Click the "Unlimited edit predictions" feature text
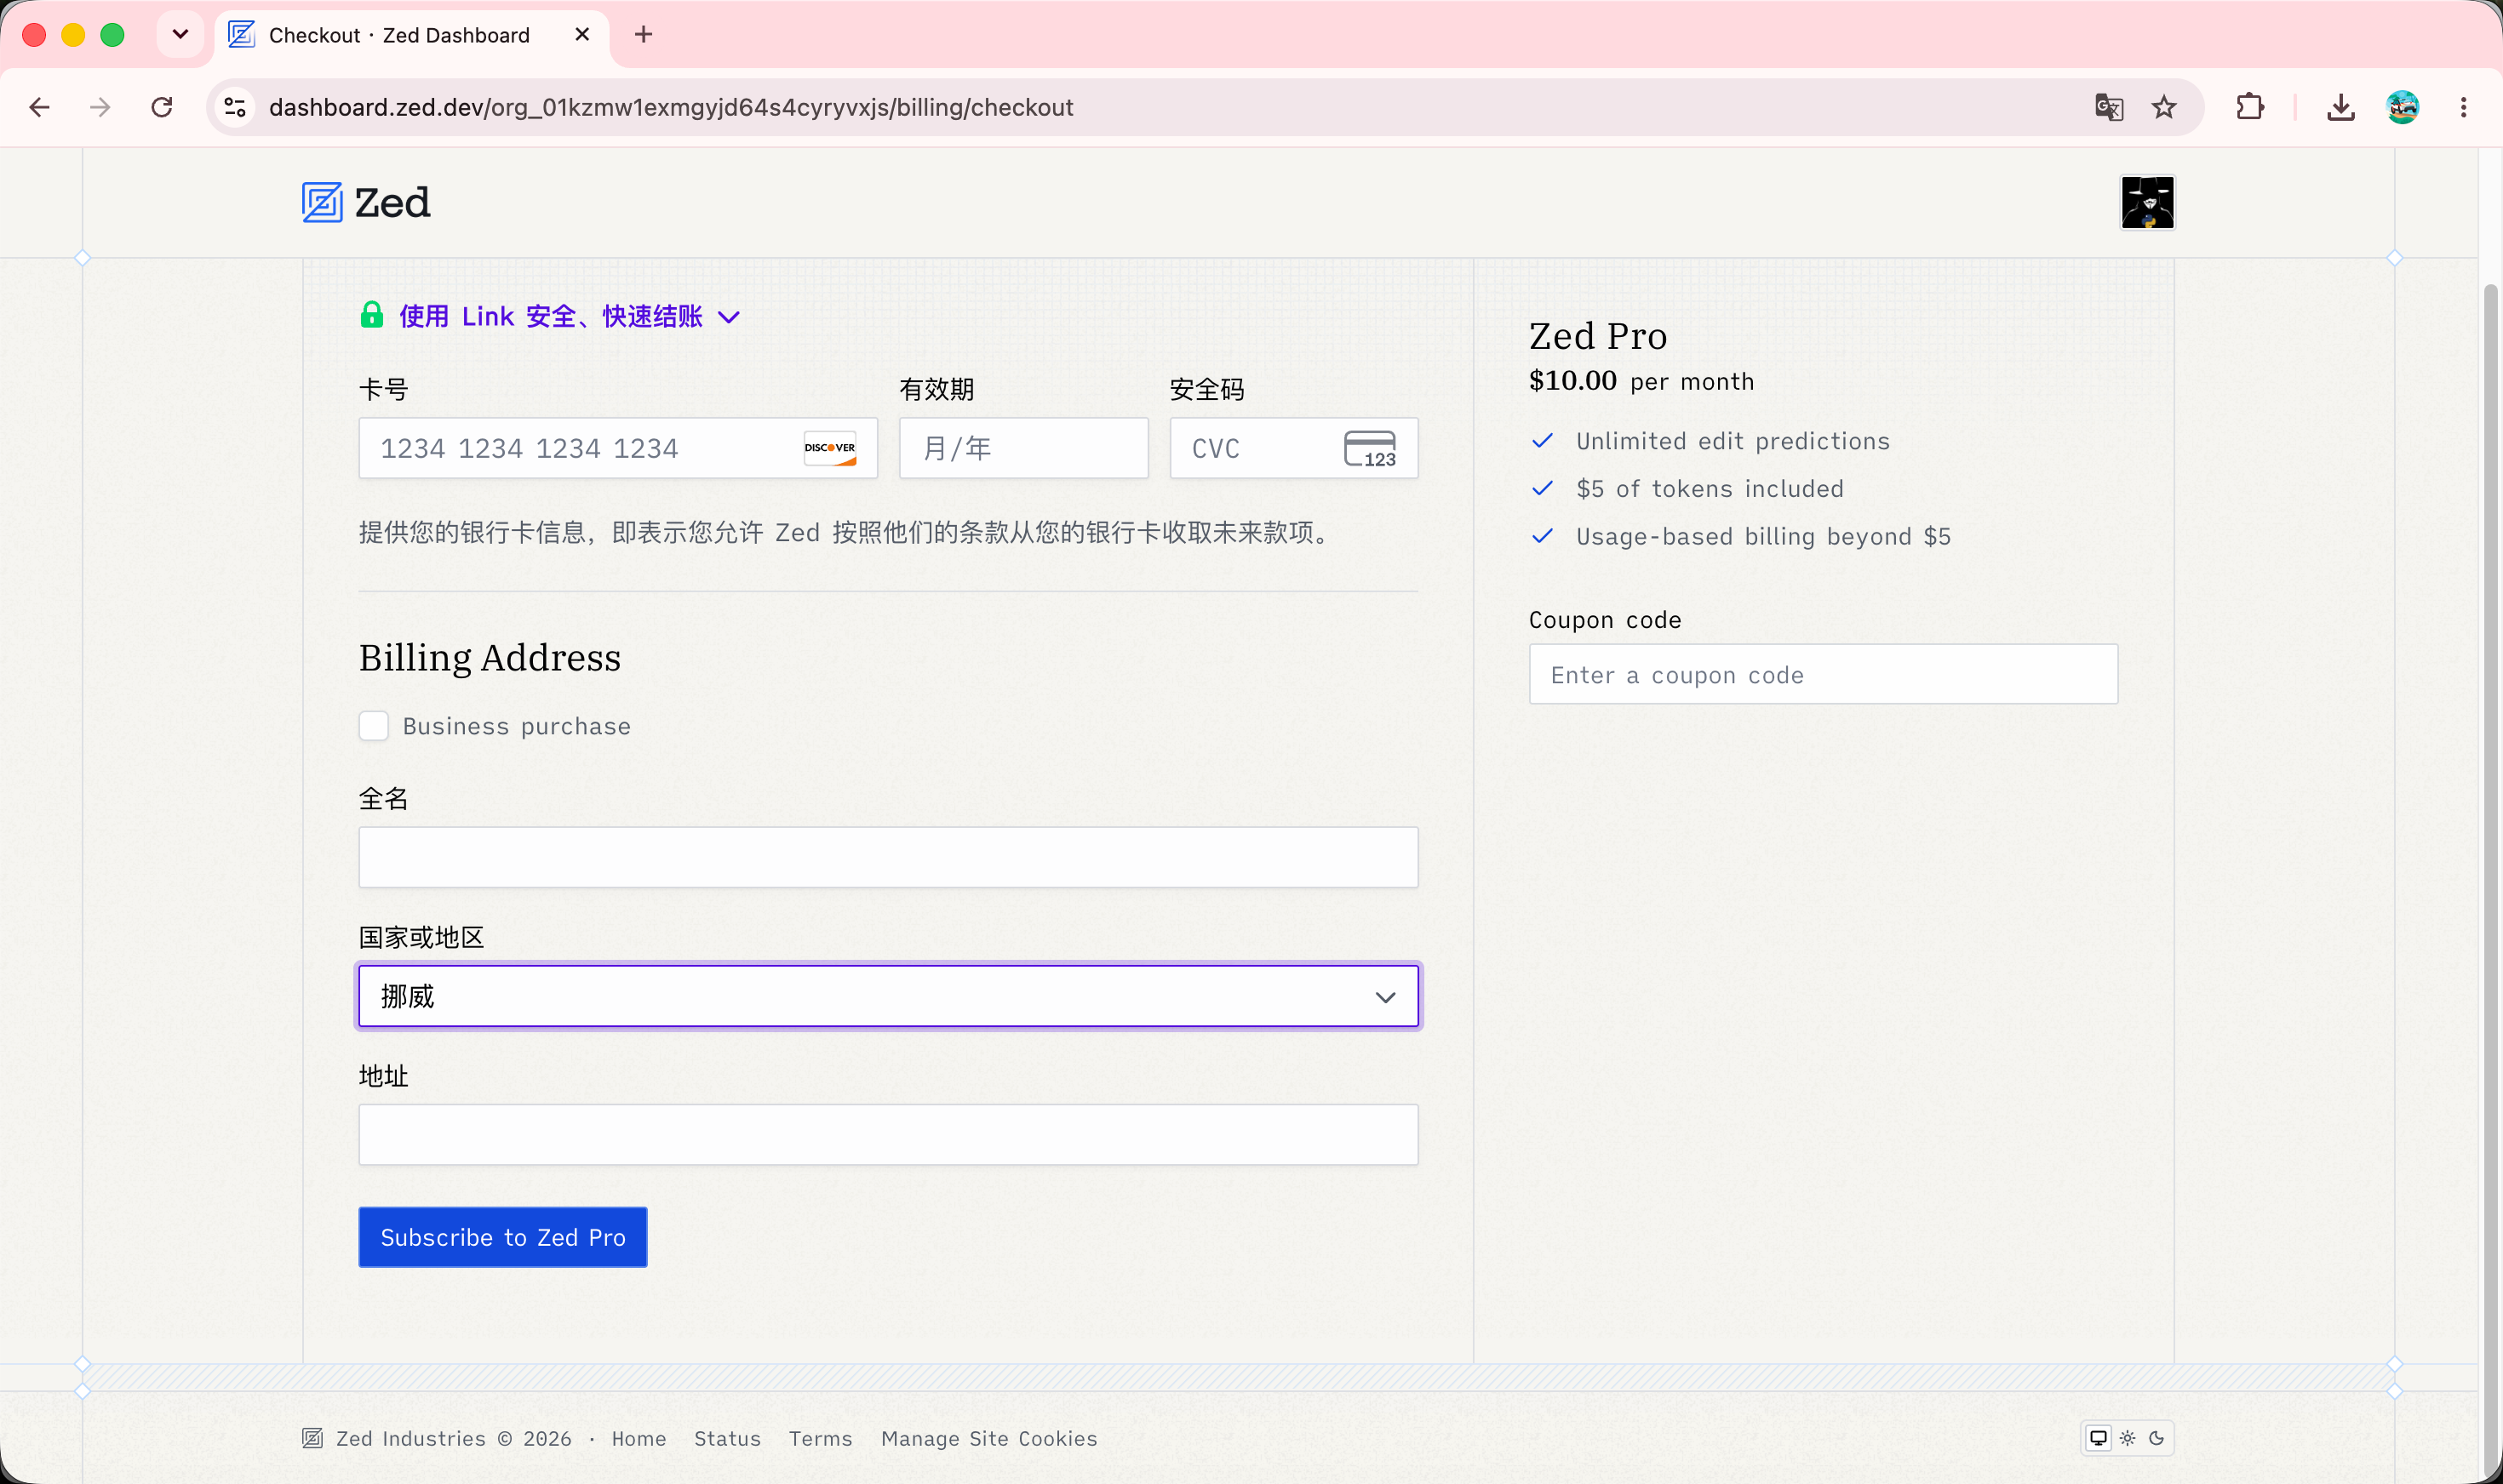 point(1733,441)
